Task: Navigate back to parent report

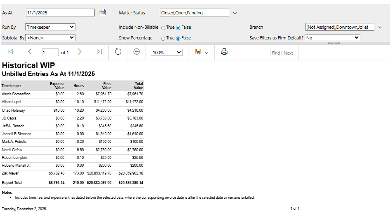Action: (x=137, y=52)
